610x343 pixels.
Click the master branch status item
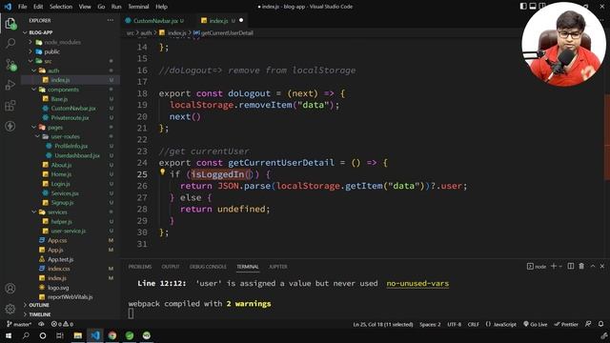[19, 324]
